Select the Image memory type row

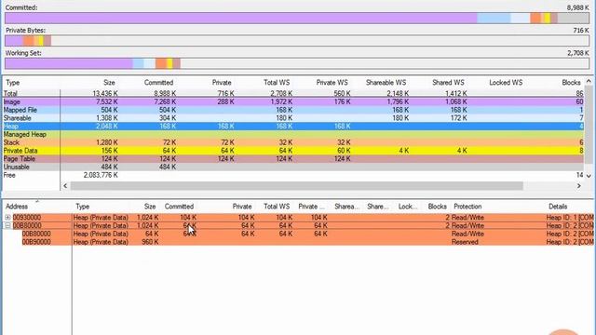tap(293, 101)
